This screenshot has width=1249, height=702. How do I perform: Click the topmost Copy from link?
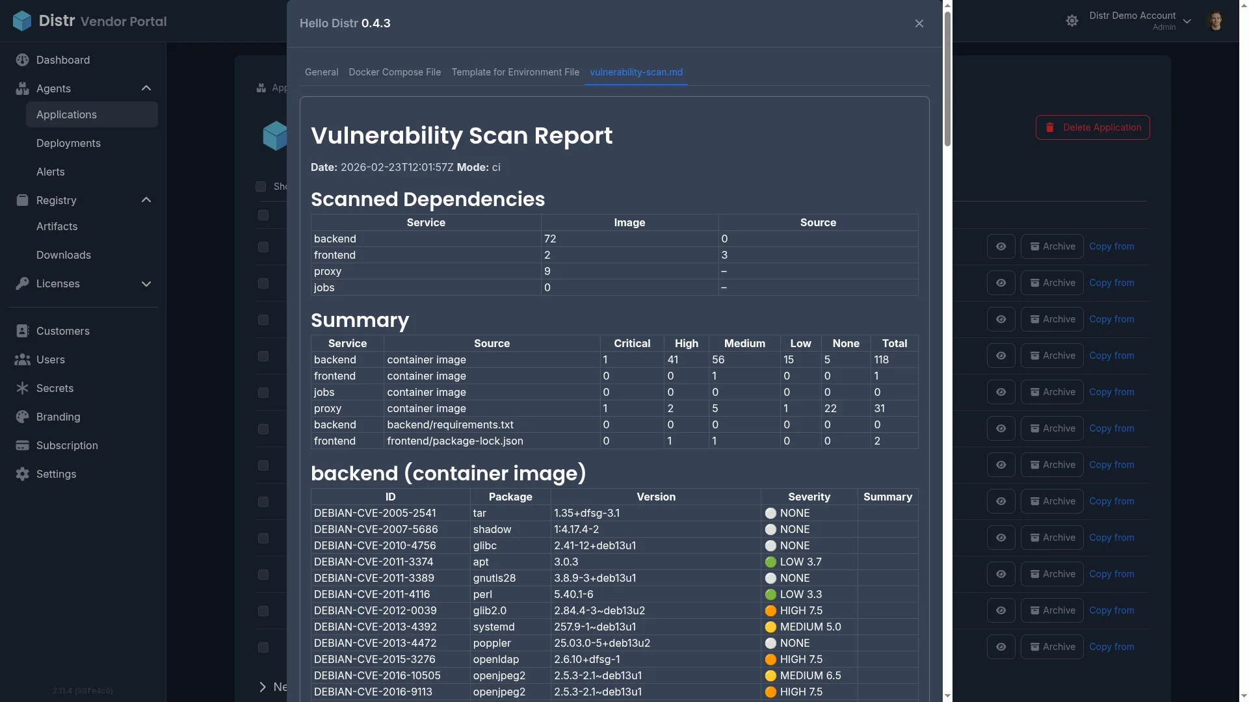click(1112, 246)
